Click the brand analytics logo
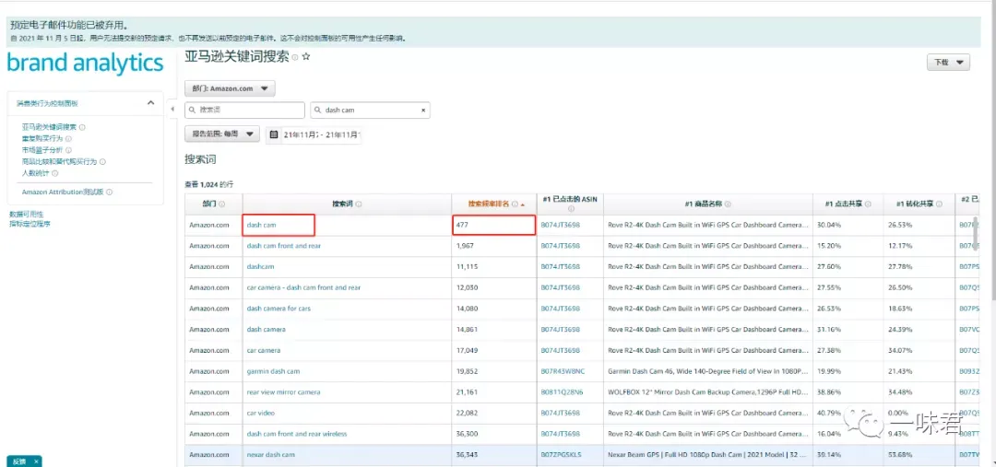 (85, 64)
